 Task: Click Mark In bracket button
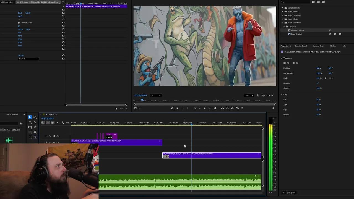tap(183, 108)
